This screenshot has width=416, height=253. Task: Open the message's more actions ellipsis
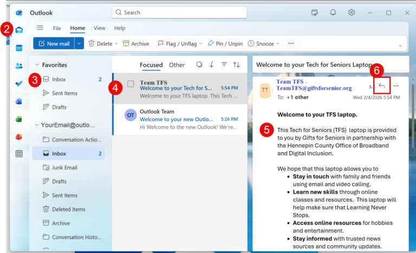click(x=396, y=86)
